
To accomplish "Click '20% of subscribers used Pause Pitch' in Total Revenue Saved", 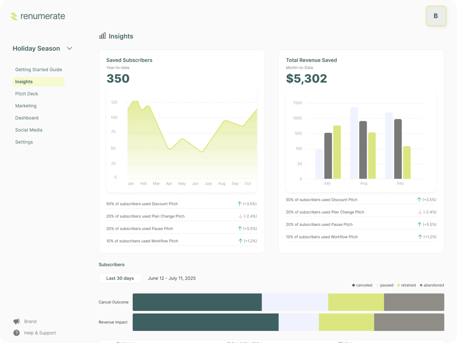I will pyautogui.click(x=319, y=224).
